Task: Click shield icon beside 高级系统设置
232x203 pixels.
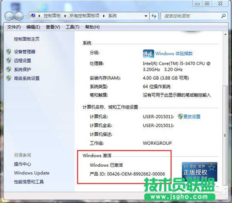Action: pyautogui.click(x=9, y=78)
